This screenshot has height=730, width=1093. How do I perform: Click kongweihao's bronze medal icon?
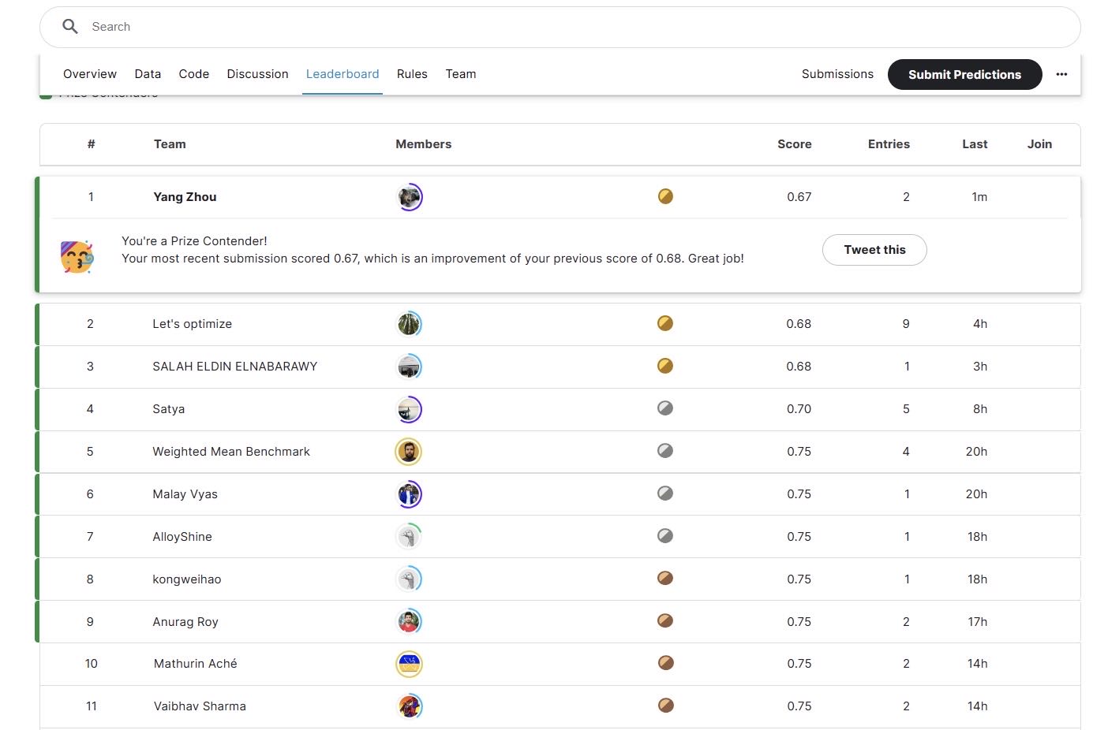point(665,579)
